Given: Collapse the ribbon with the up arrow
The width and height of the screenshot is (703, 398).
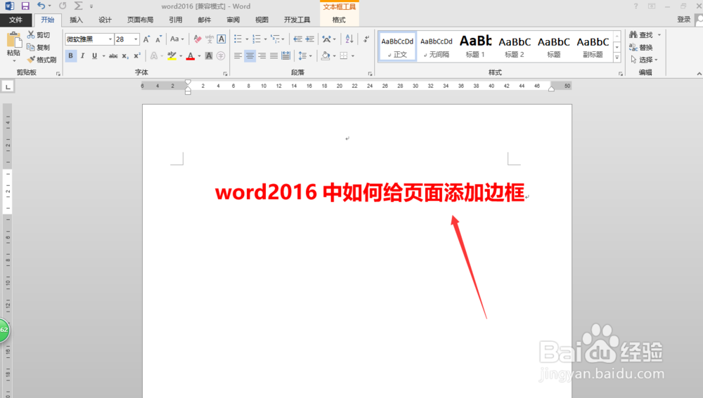Looking at the screenshot, I should [699, 74].
